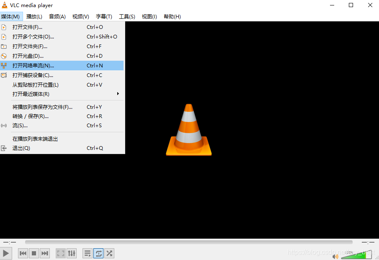This screenshot has width=379, height=260.
Task: Maximize the VLC window
Action: pyautogui.click(x=351, y=5)
